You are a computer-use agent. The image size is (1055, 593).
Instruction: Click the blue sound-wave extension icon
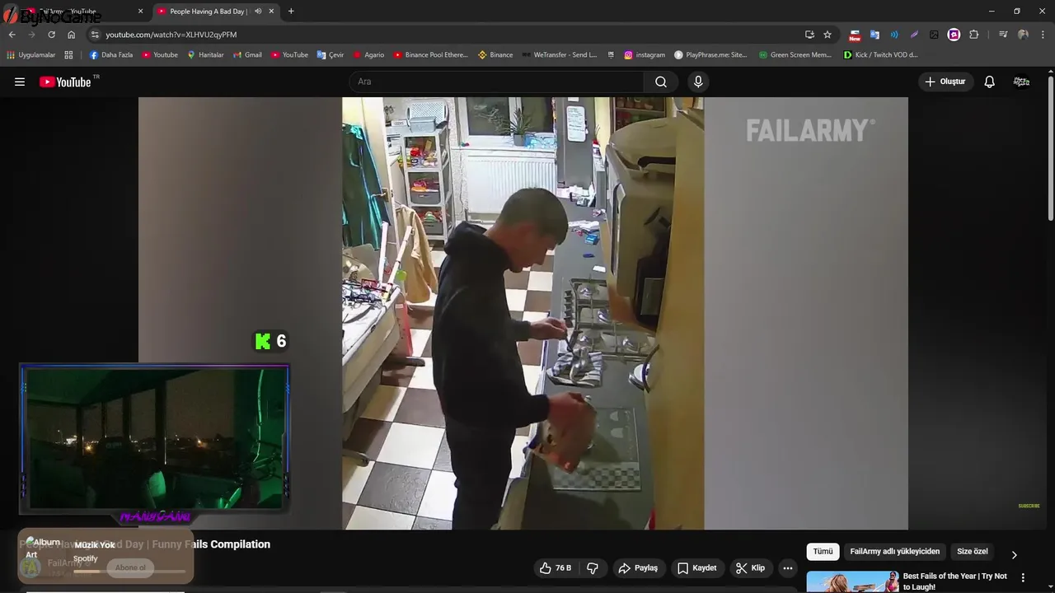coord(894,35)
